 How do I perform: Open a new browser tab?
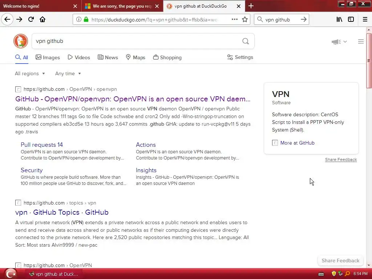click(251, 6)
